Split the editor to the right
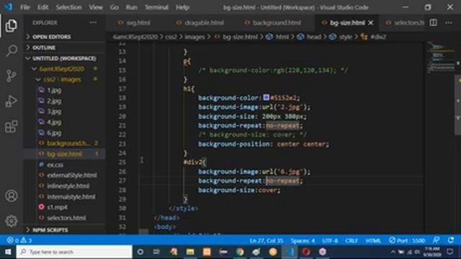The height and width of the screenshot is (259, 461). coord(434,22)
